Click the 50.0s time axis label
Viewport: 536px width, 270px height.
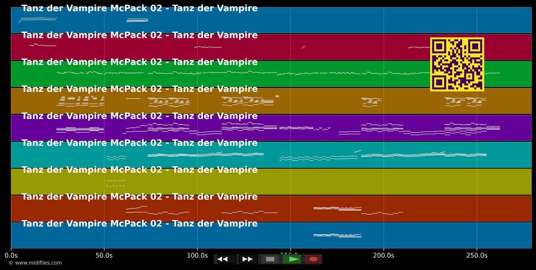(x=104, y=255)
